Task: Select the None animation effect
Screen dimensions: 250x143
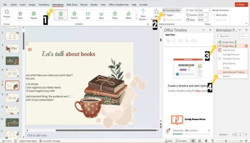Action: 20,15
